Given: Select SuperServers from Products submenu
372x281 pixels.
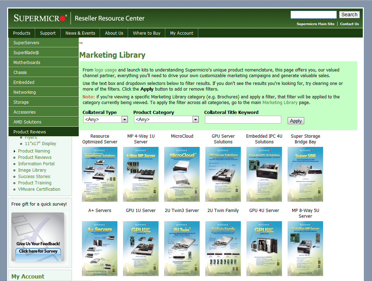Looking at the screenshot, I should [44, 42].
